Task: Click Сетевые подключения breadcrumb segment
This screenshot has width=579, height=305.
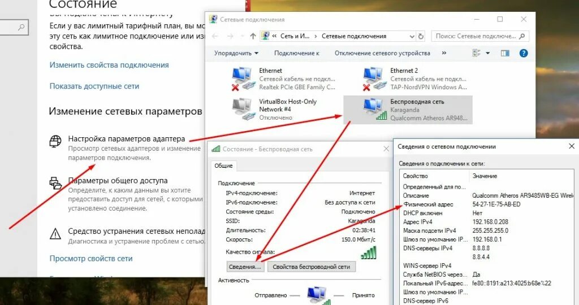Action: point(354,36)
